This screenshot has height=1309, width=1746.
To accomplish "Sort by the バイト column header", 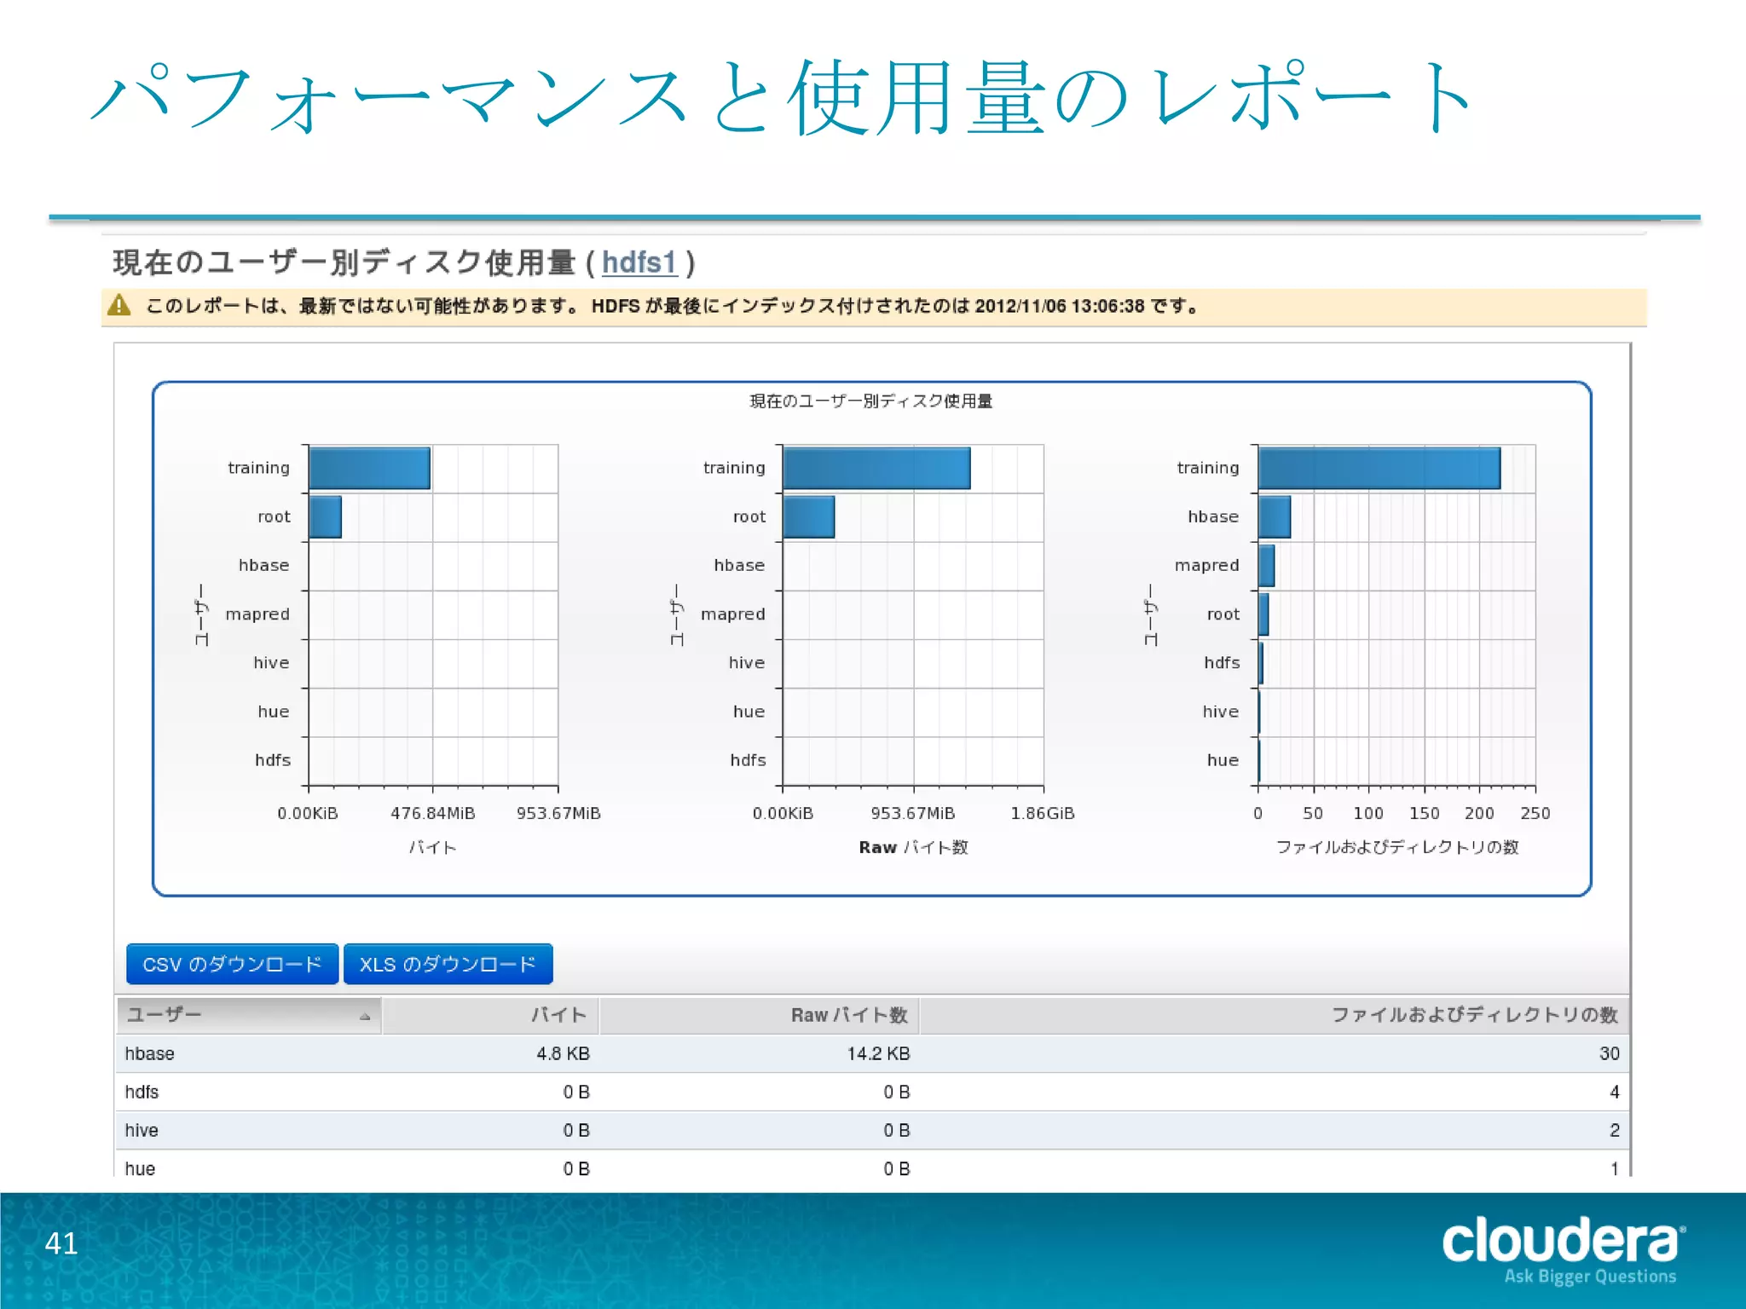I will [x=491, y=1015].
